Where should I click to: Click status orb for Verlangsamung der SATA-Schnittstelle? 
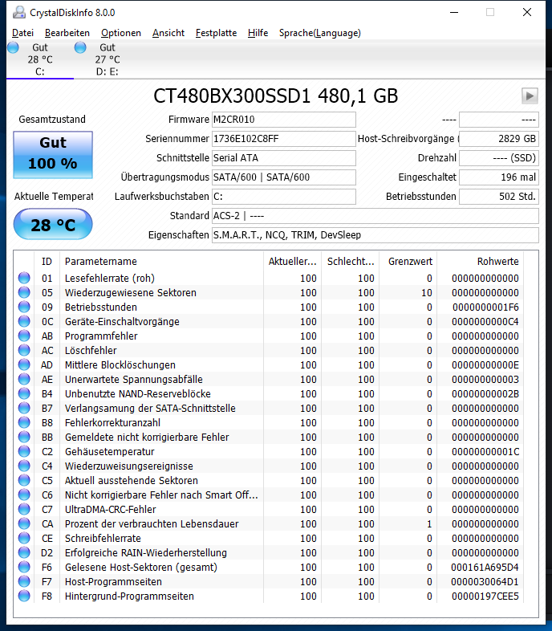tap(24, 409)
